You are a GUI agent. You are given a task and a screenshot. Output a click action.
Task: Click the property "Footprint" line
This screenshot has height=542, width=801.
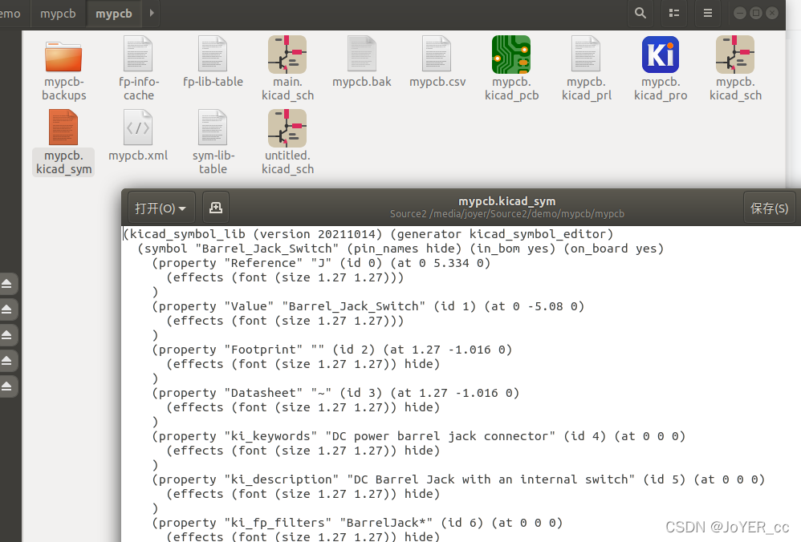coord(331,350)
